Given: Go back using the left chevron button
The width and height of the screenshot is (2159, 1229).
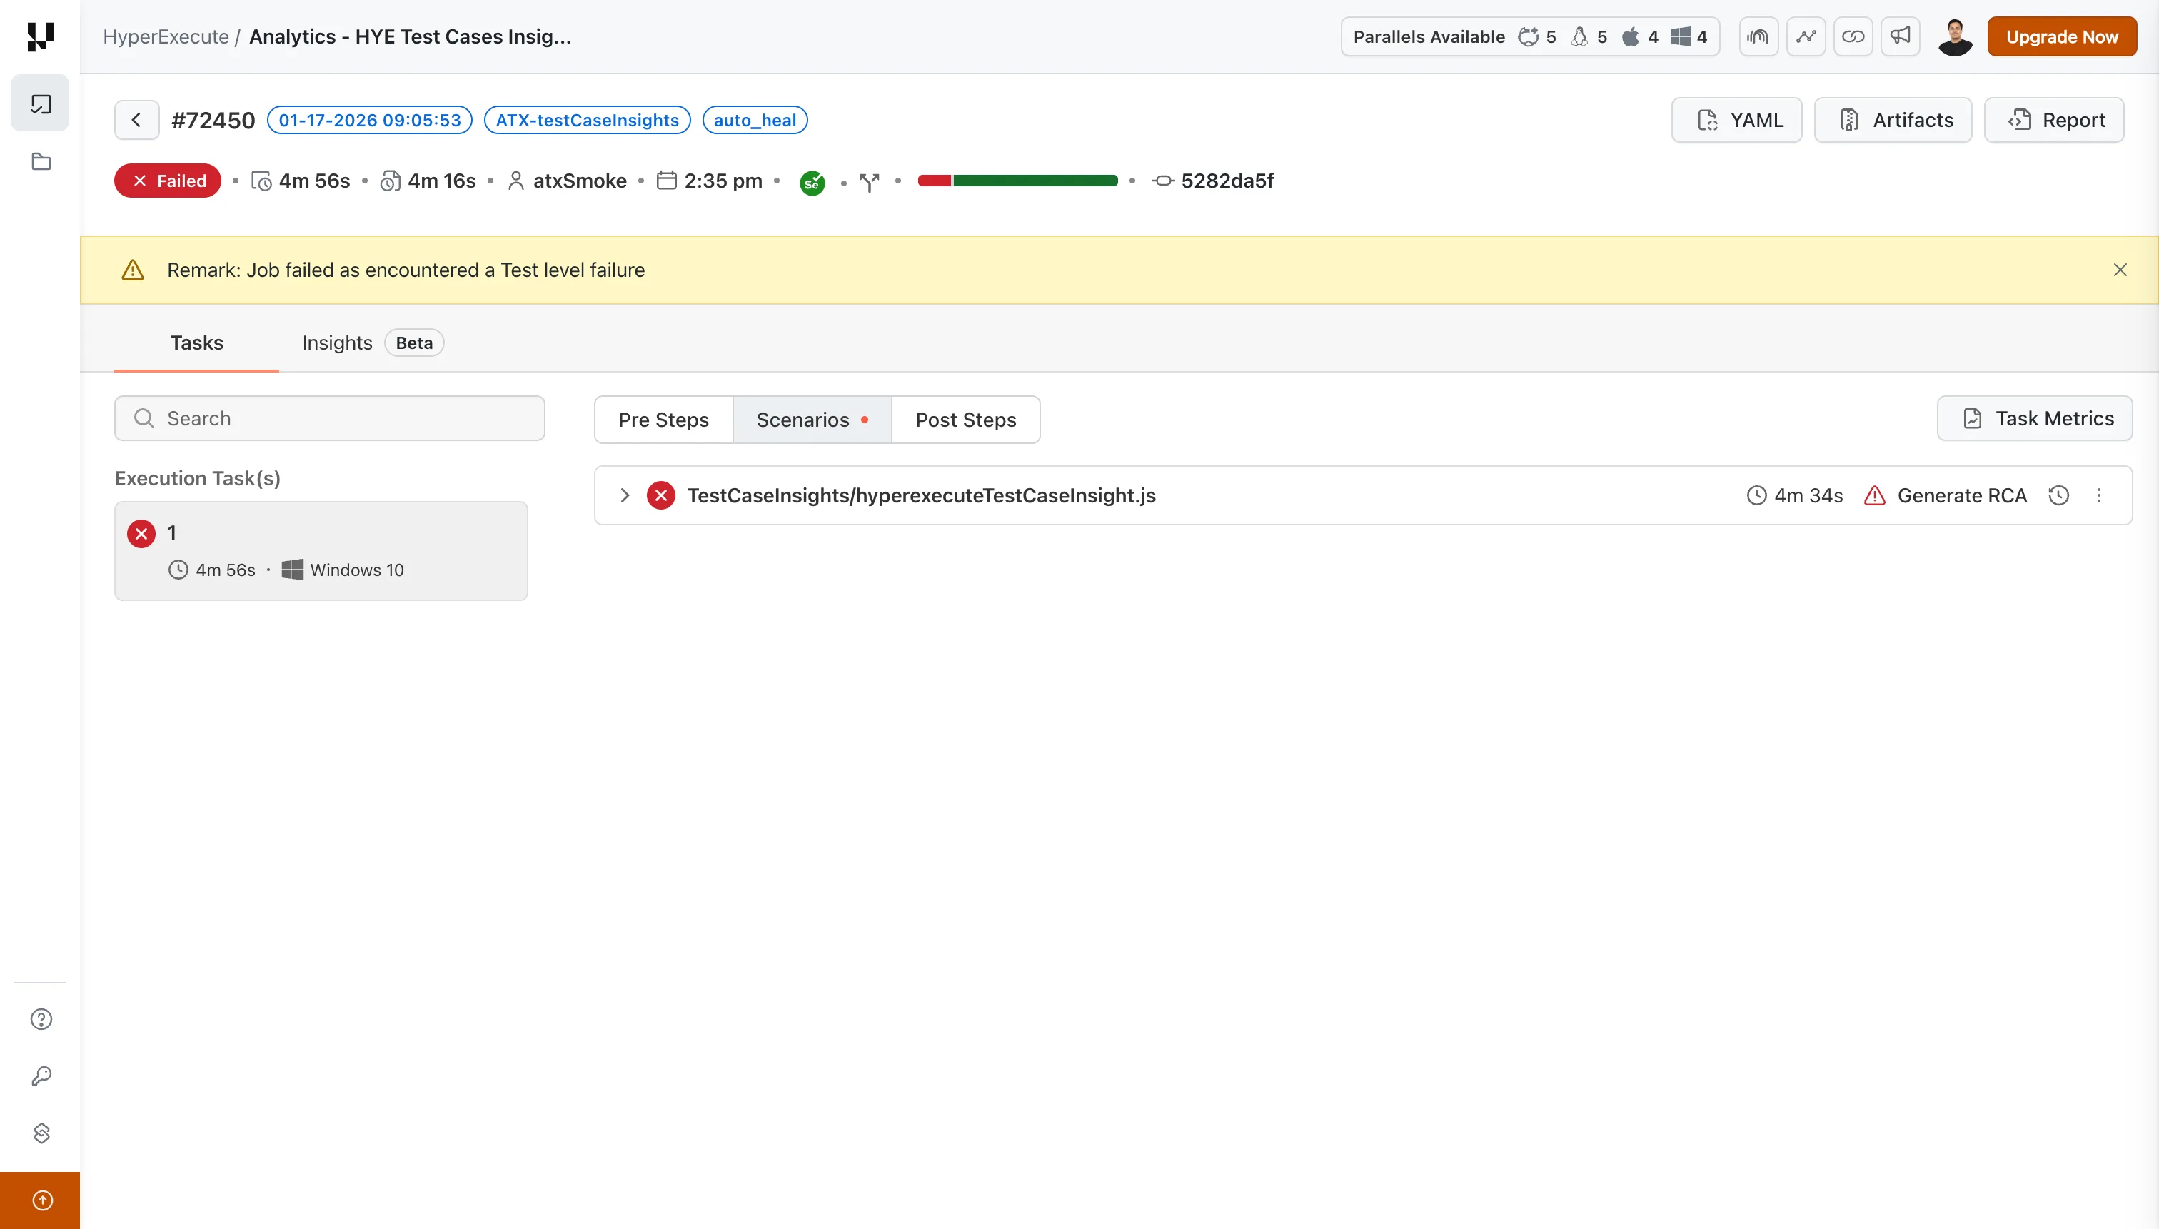Looking at the screenshot, I should [x=136, y=120].
